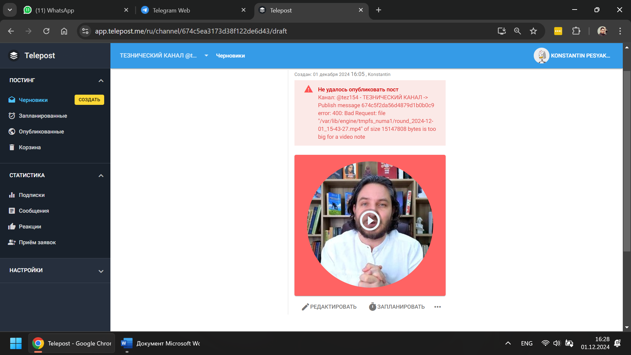Open Реакции statistics page
This screenshot has width=631, height=355.
30,226
